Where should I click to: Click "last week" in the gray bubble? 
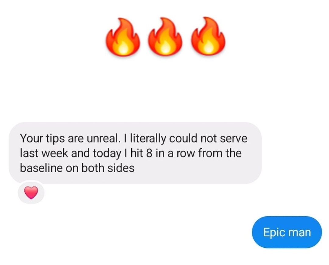point(44,153)
